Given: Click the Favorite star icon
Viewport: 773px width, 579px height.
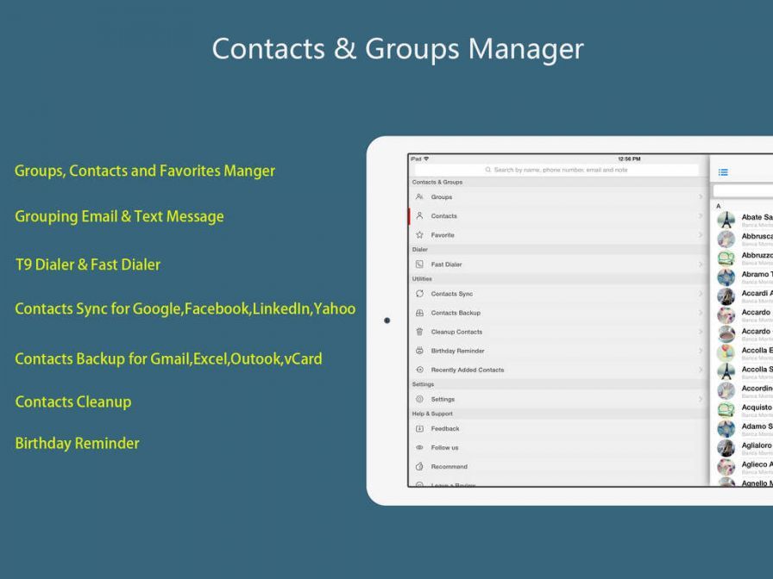Looking at the screenshot, I should coord(419,235).
